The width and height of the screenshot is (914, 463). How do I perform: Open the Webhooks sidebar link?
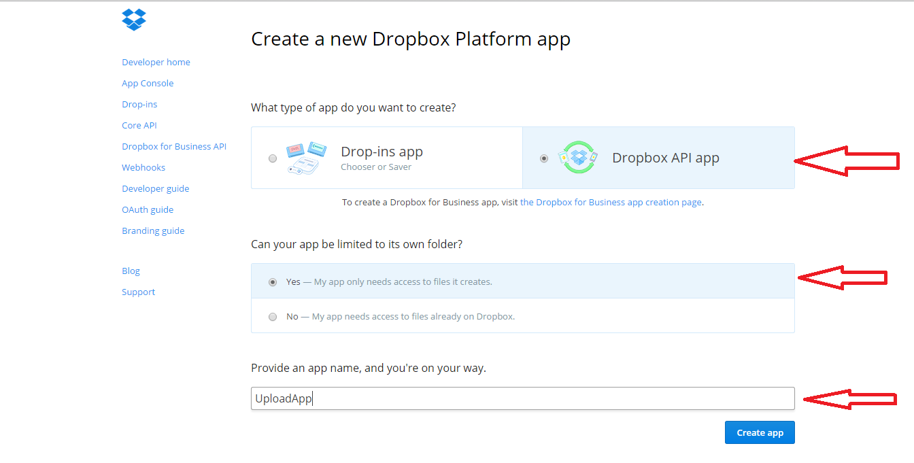coord(143,167)
